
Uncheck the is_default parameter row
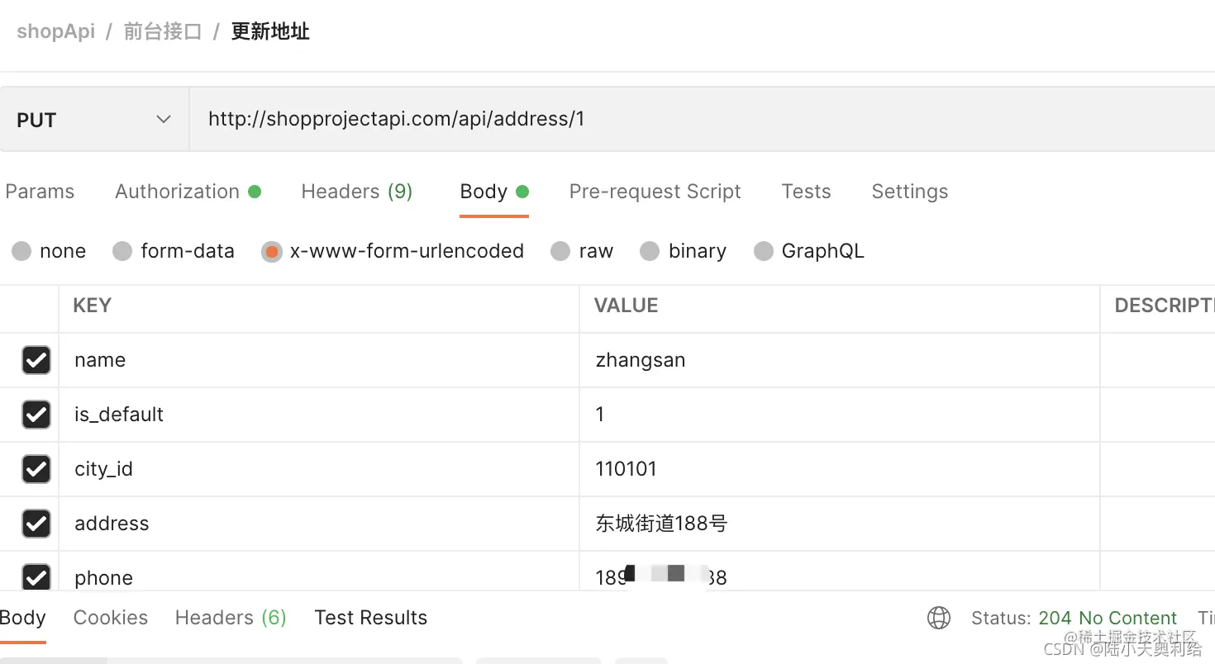pos(36,415)
